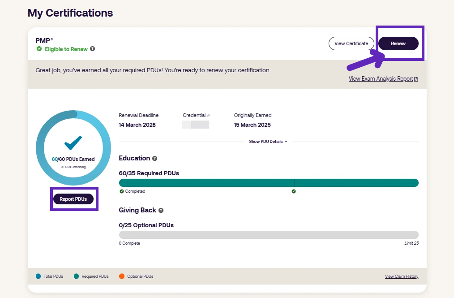Open the Education help tooltip icon
The width and height of the screenshot is (454, 298).
pyautogui.click(x=155, y=159)
